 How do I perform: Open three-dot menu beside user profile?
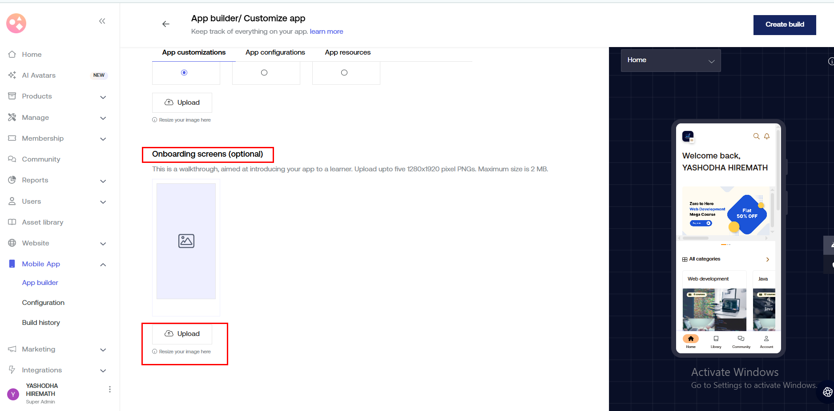coord(109,389)
